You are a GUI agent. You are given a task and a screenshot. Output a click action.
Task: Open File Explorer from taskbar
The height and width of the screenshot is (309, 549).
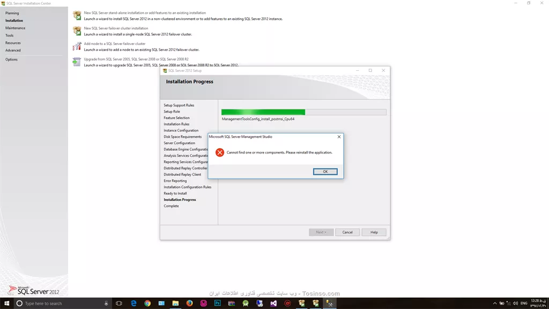pos(175,304)
